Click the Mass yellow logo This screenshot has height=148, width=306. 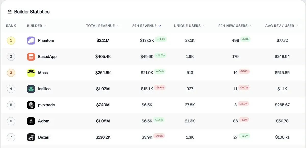(31, 73)
